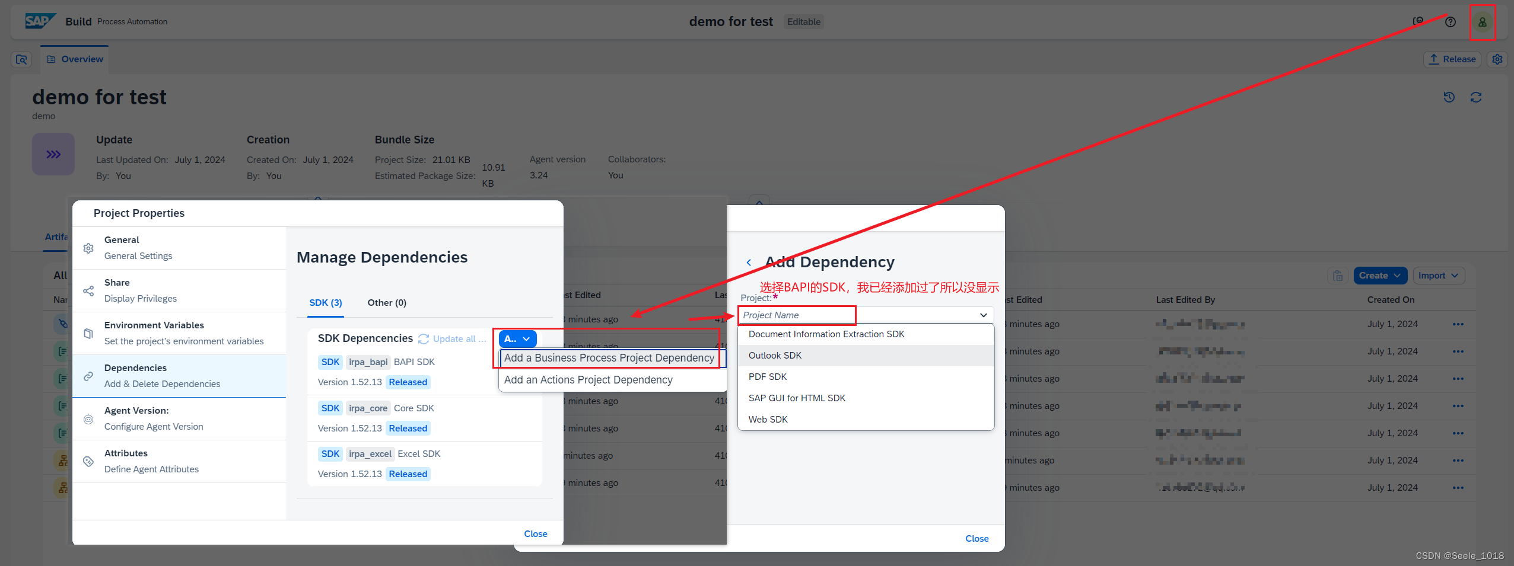Click the Released badge for Excel SDK
This screenshot has height=566, width=1514.
point(408,474)
